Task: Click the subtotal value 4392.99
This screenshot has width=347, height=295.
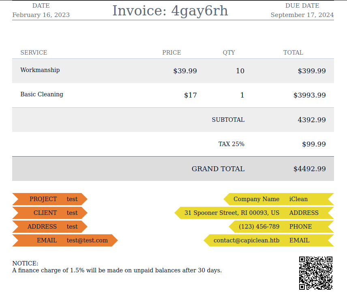Action: tap(311, 120)
